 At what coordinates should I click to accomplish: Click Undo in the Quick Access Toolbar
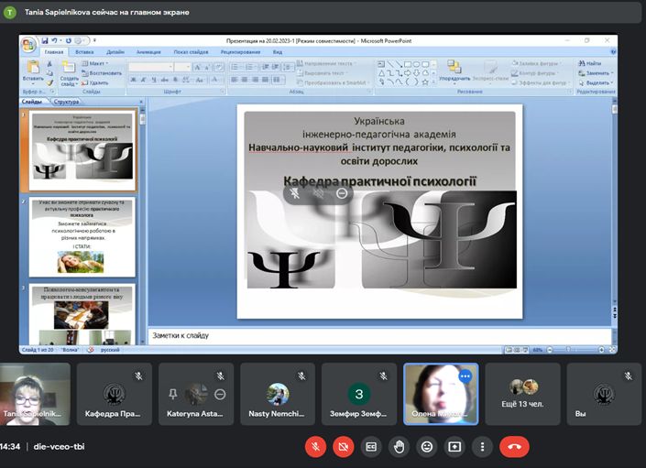[x=54, y=40]
